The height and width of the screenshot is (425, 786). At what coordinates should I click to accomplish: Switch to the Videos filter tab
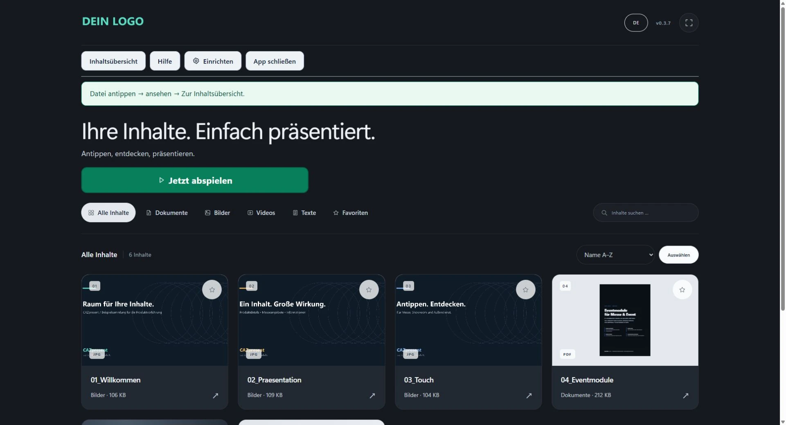tap(261, 213)
